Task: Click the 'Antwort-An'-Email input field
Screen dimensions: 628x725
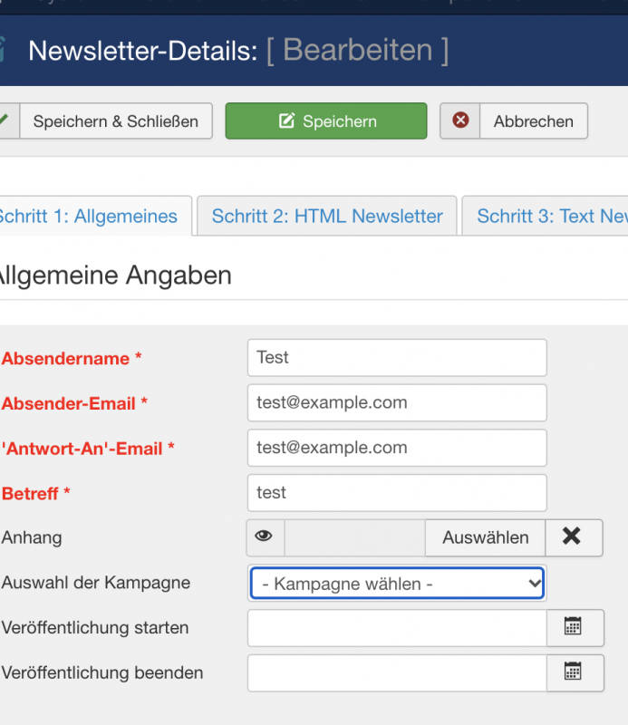Action: pos(397,448)
